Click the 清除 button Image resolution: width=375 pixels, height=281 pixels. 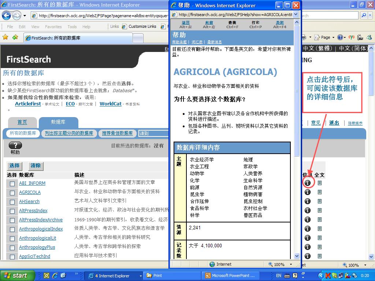(36, 166)
